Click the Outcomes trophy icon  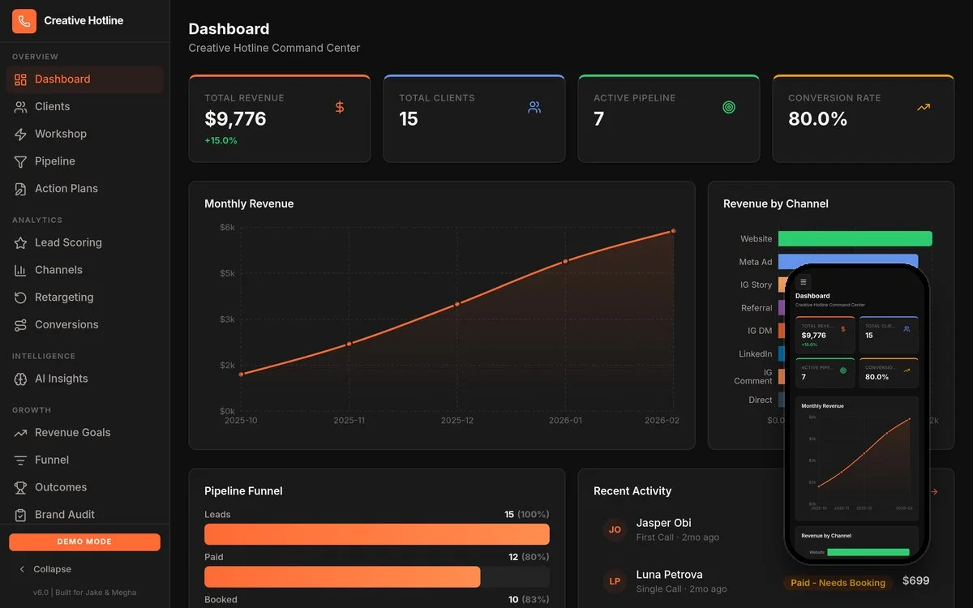(x=20, y=487)
